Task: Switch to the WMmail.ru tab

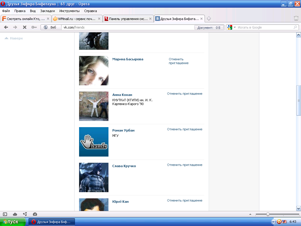Action: click(77, 19)
